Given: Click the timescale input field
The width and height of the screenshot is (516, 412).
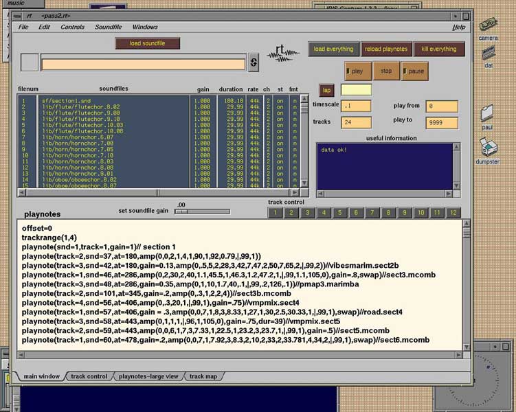Looking at the screenshot, I should [x=355, y=106].
